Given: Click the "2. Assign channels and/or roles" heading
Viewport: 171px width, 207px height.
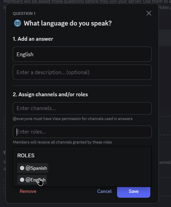Looking at the screenshot, I should pos(50,95).
